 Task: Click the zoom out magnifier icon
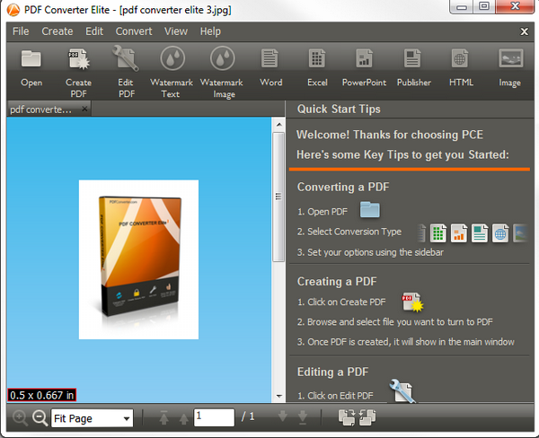[x=40, y=418]
